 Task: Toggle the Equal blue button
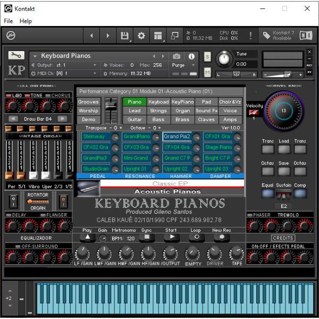268,194
